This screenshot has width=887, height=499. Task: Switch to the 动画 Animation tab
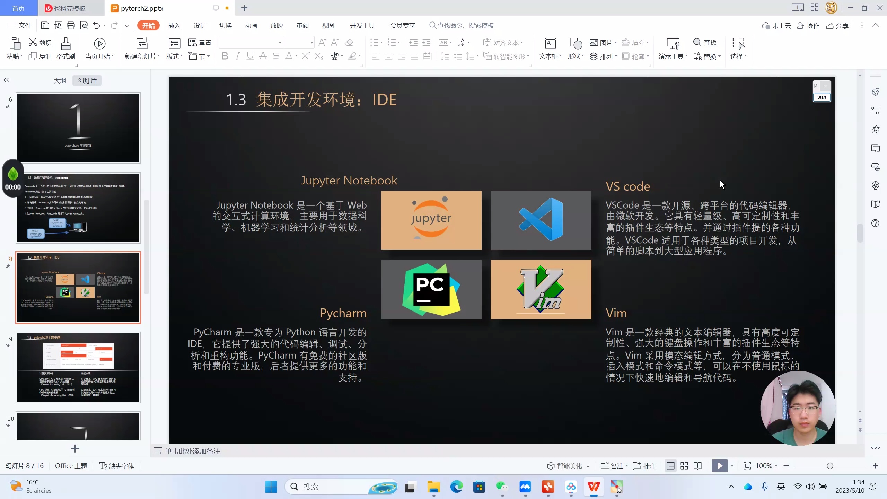click(251, 25)
